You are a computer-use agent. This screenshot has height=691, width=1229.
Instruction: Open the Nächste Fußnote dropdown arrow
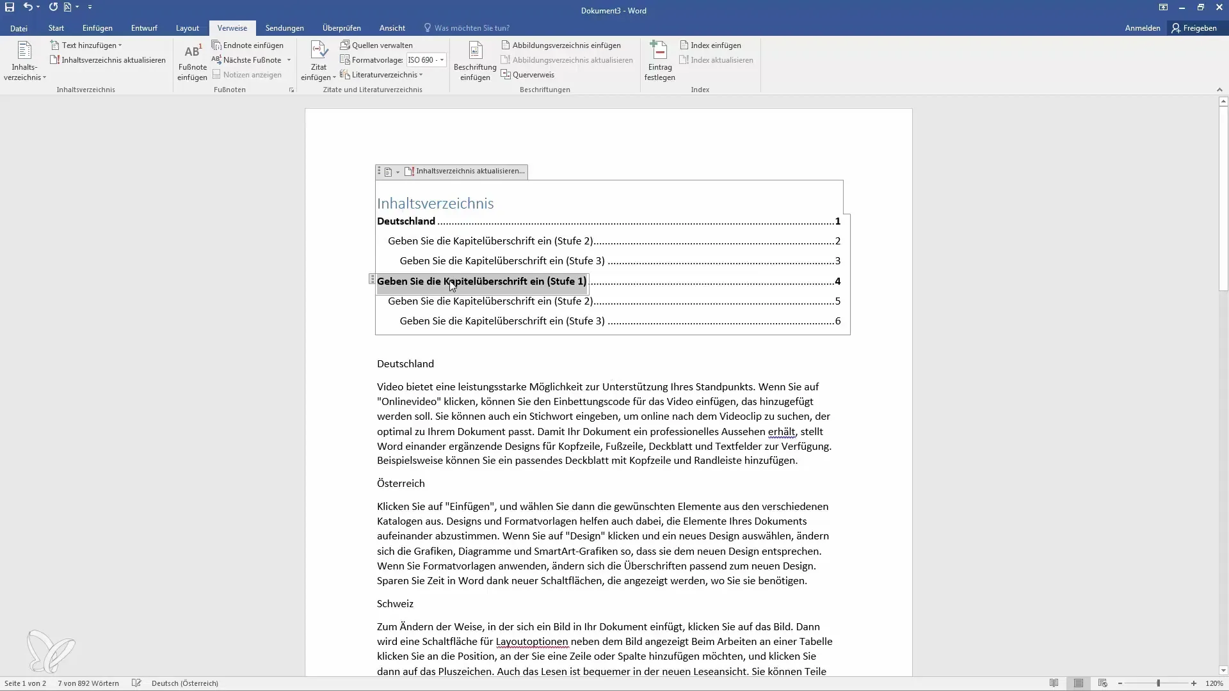289,60
